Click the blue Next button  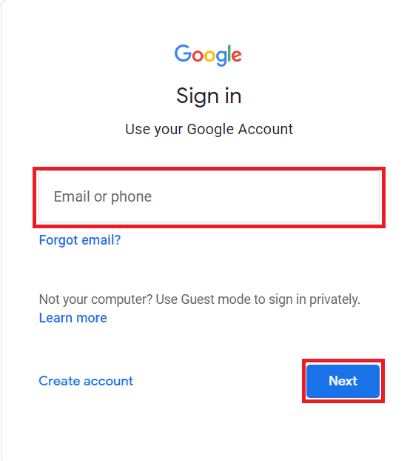point(343,381)
